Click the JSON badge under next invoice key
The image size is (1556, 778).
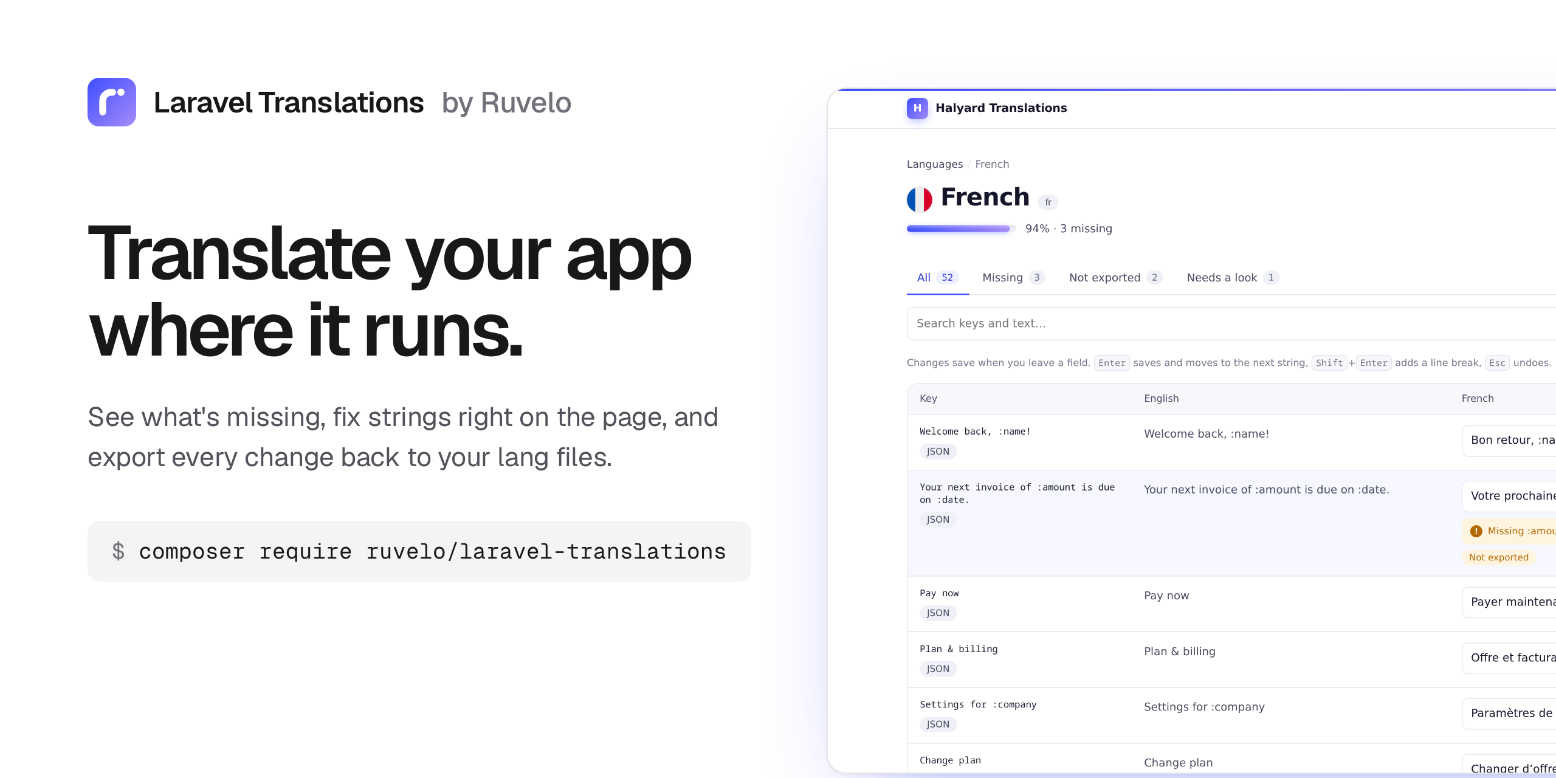(938, 520)
